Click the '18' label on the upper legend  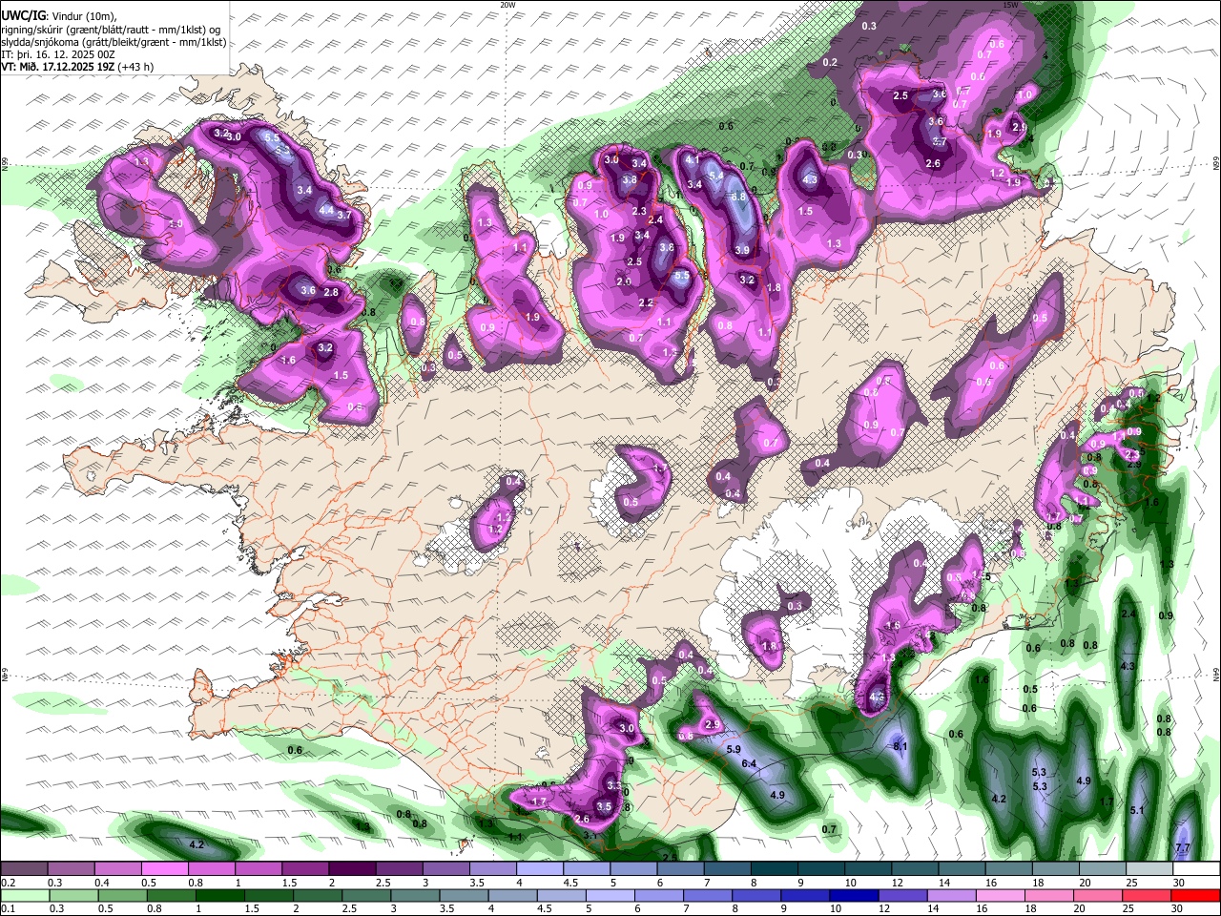(x=1038, y=883)
